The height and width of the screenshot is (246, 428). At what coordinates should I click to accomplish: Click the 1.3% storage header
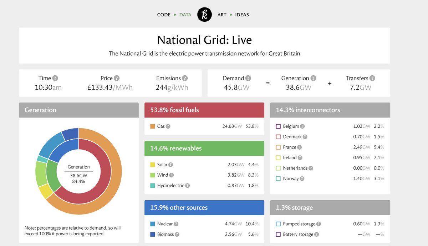coord(330,207)
